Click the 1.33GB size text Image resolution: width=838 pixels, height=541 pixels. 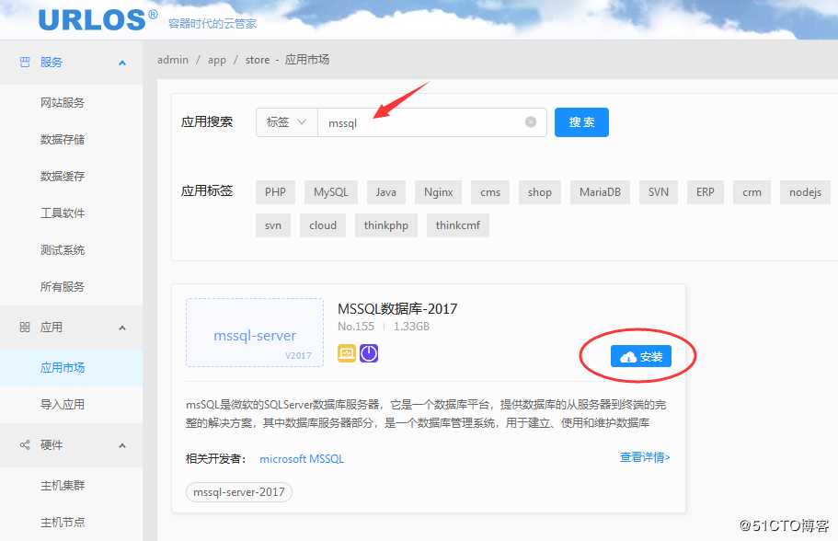click(x=411, y=326)
